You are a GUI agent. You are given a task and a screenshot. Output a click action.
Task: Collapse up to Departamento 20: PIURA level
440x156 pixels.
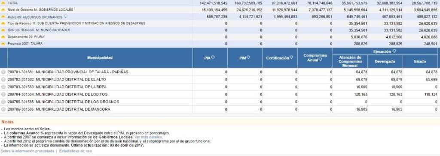3,37
